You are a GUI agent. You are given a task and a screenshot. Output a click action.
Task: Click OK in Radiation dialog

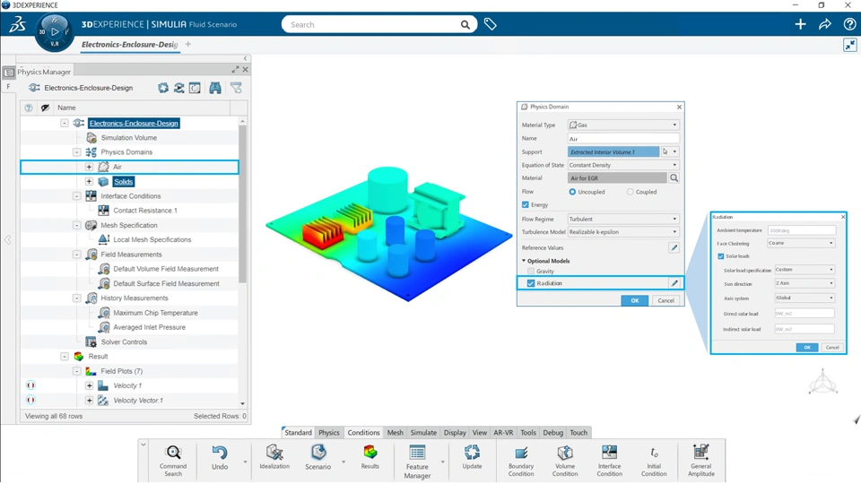coord(806,348)
